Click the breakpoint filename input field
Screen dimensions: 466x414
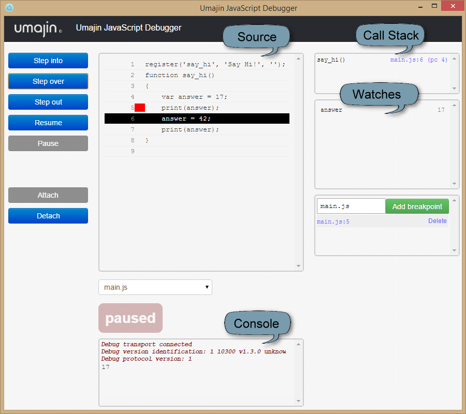pyautogui.click(x=351, y=205)
